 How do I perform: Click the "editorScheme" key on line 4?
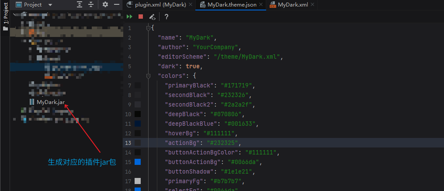pos(182,57)
